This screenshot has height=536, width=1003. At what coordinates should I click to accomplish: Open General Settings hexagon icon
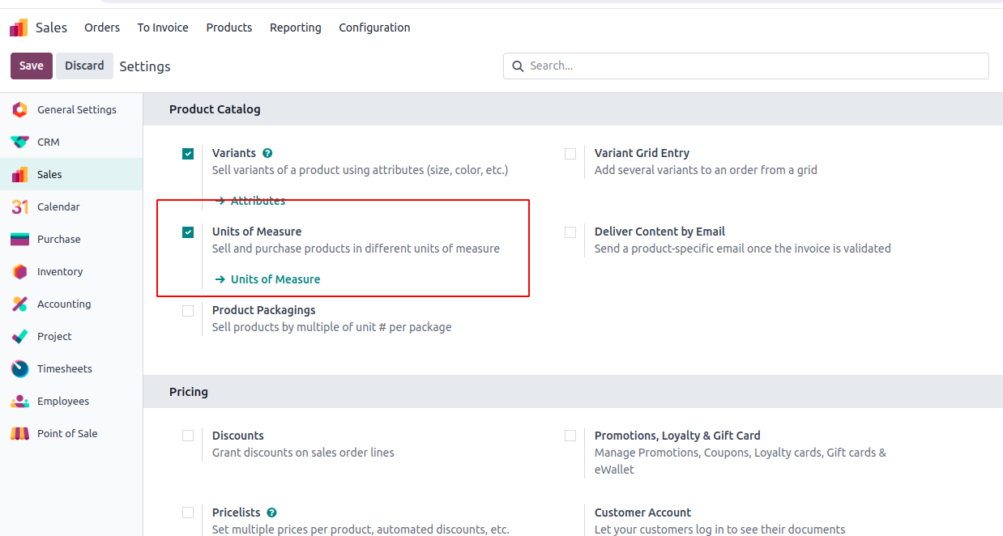[20, 109]
